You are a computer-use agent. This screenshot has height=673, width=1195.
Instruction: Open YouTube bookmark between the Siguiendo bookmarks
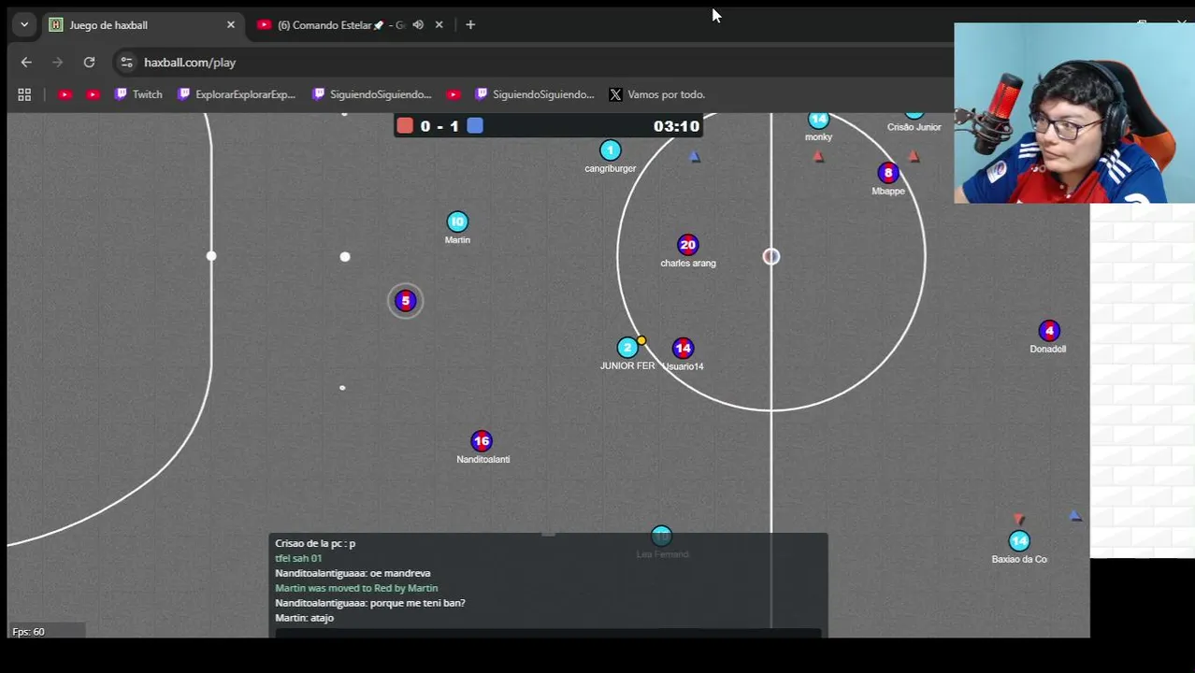(x=454, y=94)
